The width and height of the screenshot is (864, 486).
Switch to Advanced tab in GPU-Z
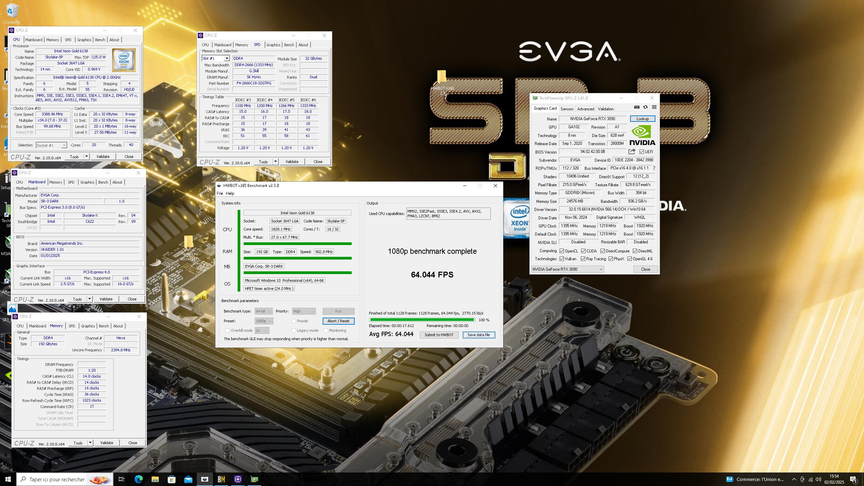tap(586, 109)
